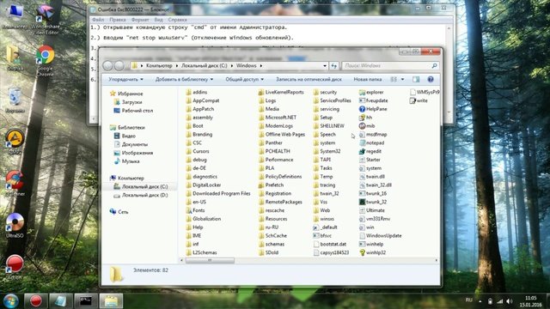Open the regedit application file
This screenshot has height=309, width=550.
click(370, 151)
